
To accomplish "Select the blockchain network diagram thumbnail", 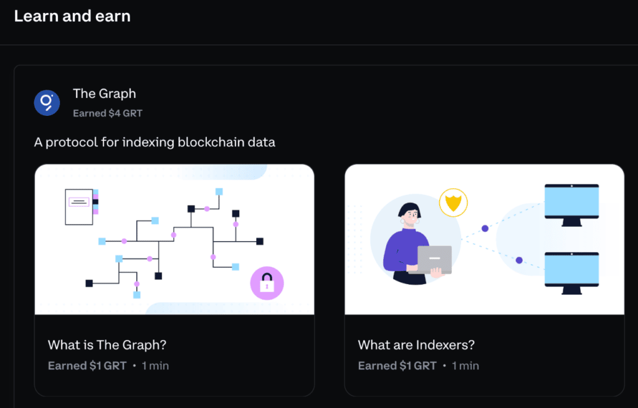I will coord(174,239).
